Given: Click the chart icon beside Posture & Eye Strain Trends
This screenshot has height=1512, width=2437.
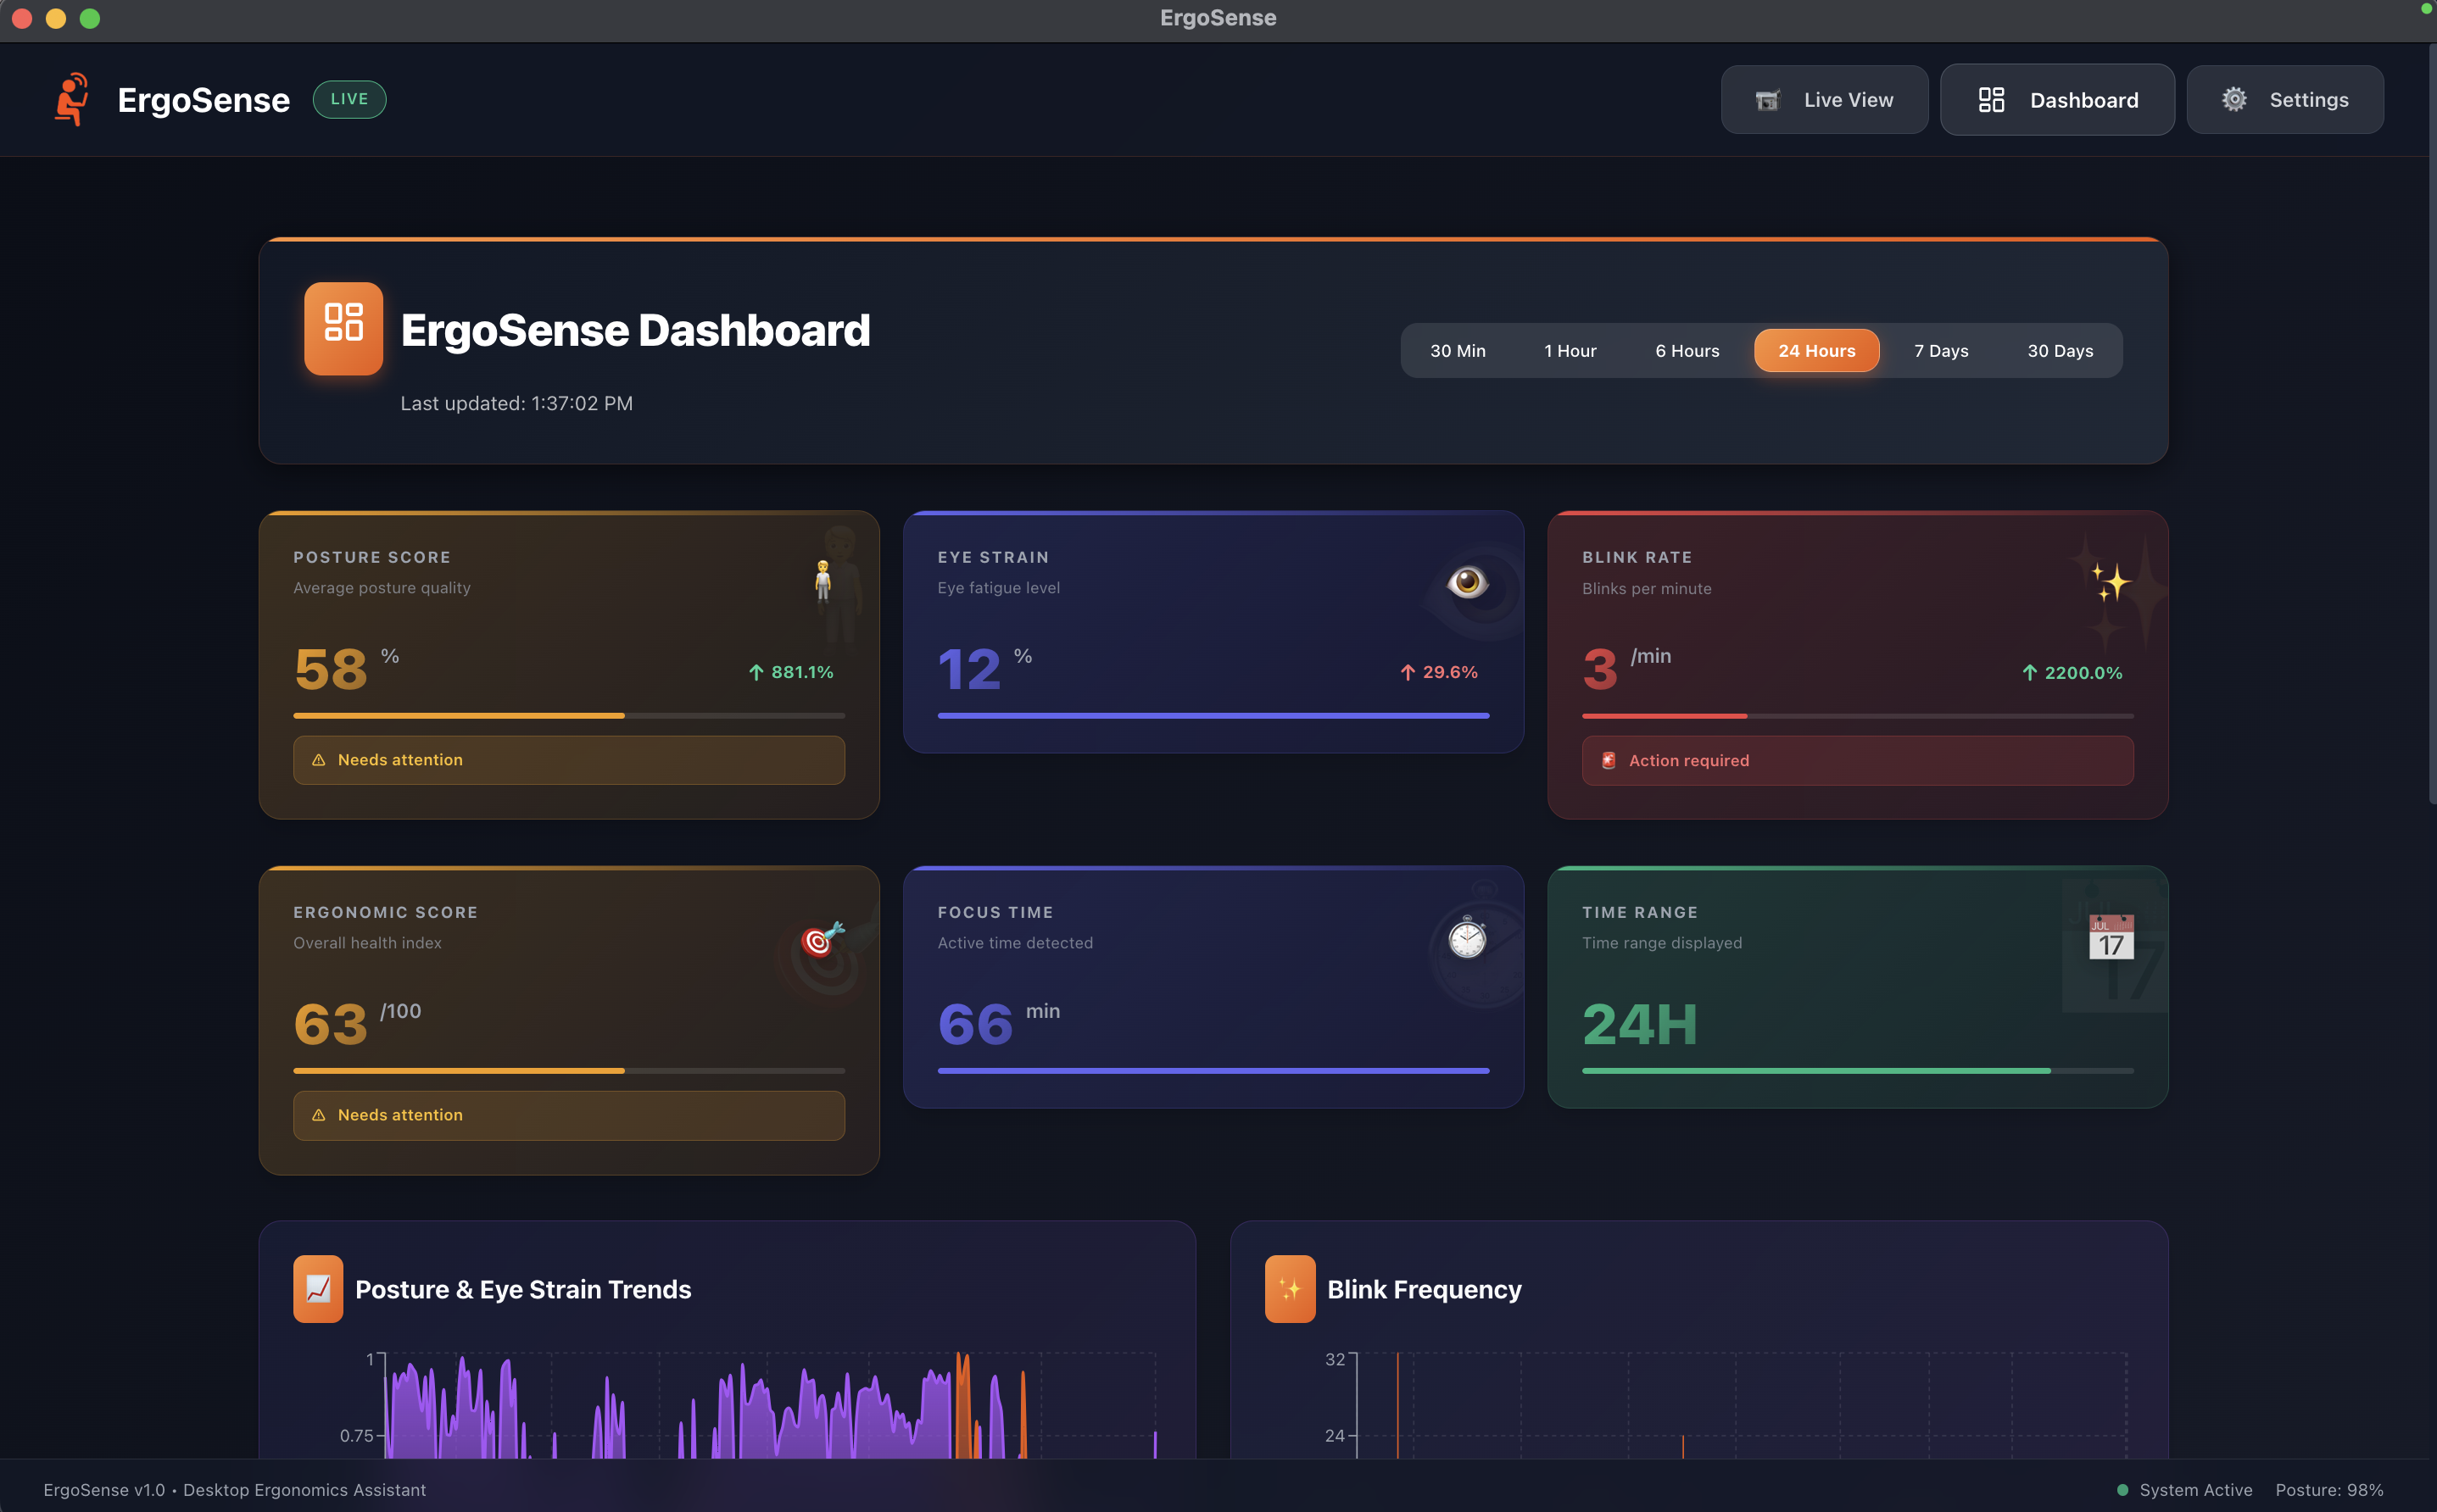Looking at the screenshot, I should pos(317,1289).
